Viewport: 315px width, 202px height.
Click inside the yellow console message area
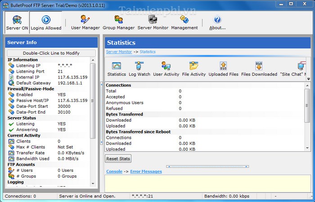click(x=207, y=184)
